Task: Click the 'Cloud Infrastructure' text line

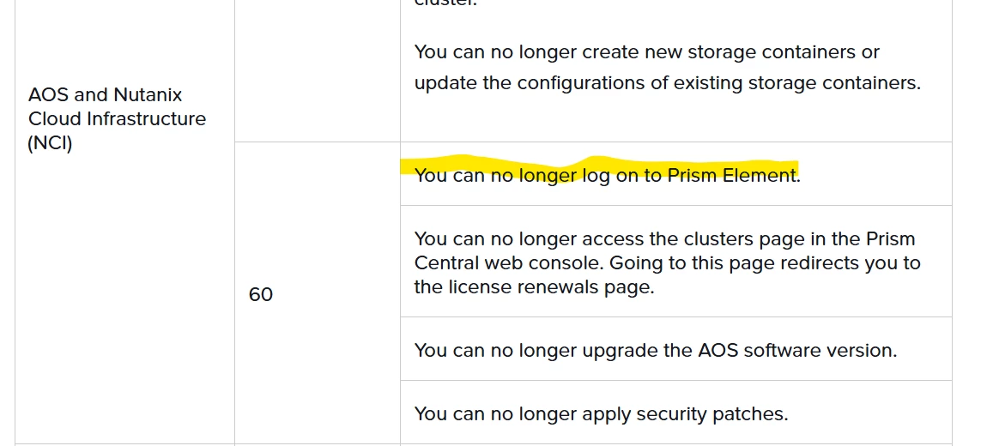Action: click(x=118, y=119)
